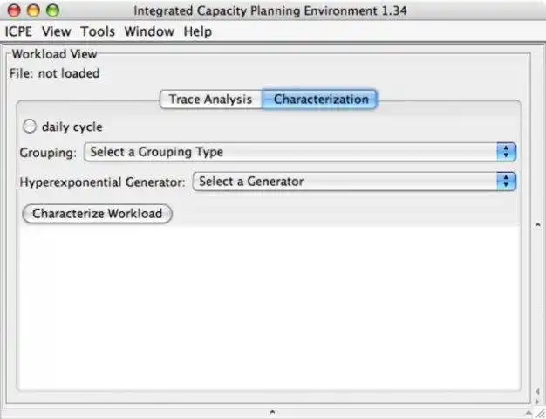The width and height of the screenshot is (546, 419).
Task: Open the Help menu
Action: pos(198,31)
